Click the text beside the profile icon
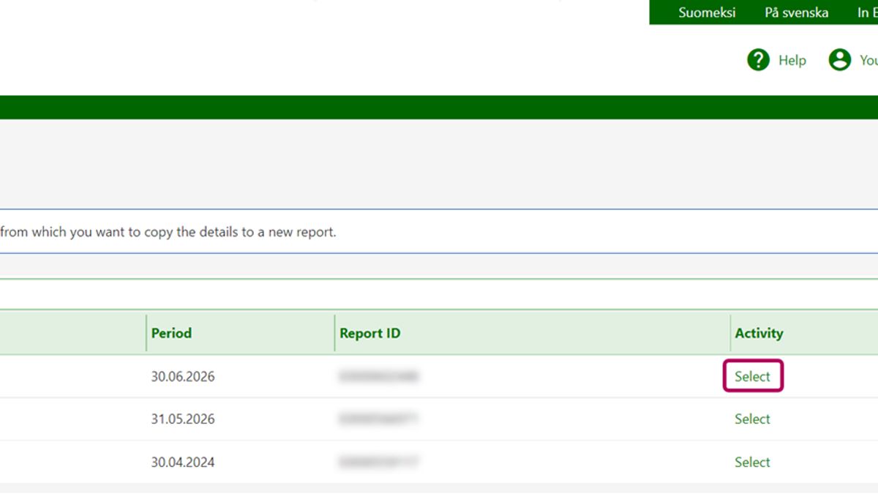This screenshot has height=494, width=878. pyautogui.click(x=868, y=61)
